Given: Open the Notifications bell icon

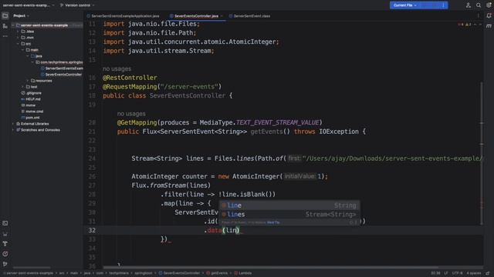Looking at the screenshot, I should pyautogui.click(x=489, y=15).
